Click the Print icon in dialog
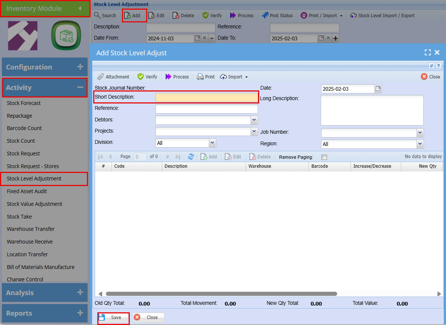Image resolution: width=446 pixels, height=325 pixels. [x=200, y=77]
